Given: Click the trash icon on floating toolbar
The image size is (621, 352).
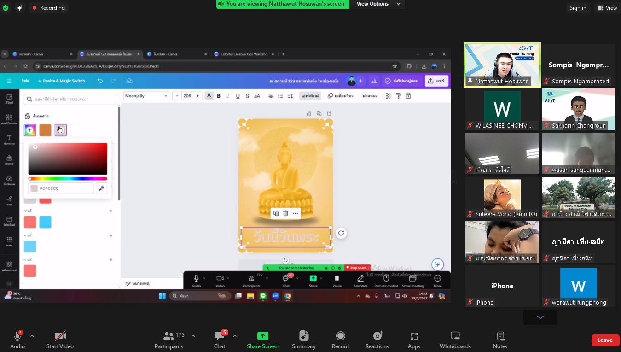Looking at the screenshot, I should coord(285,213).
